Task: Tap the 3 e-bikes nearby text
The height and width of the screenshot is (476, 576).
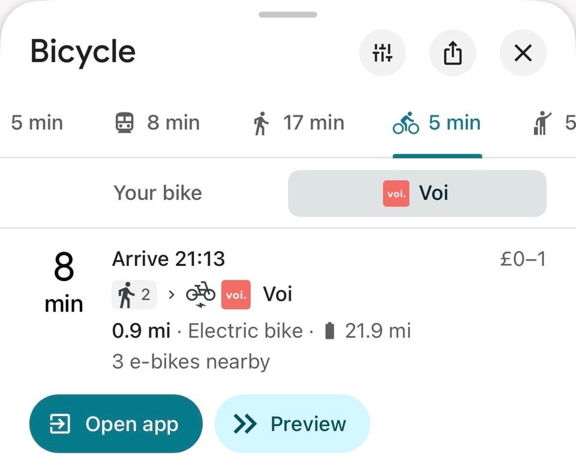Action: (191, 362)
